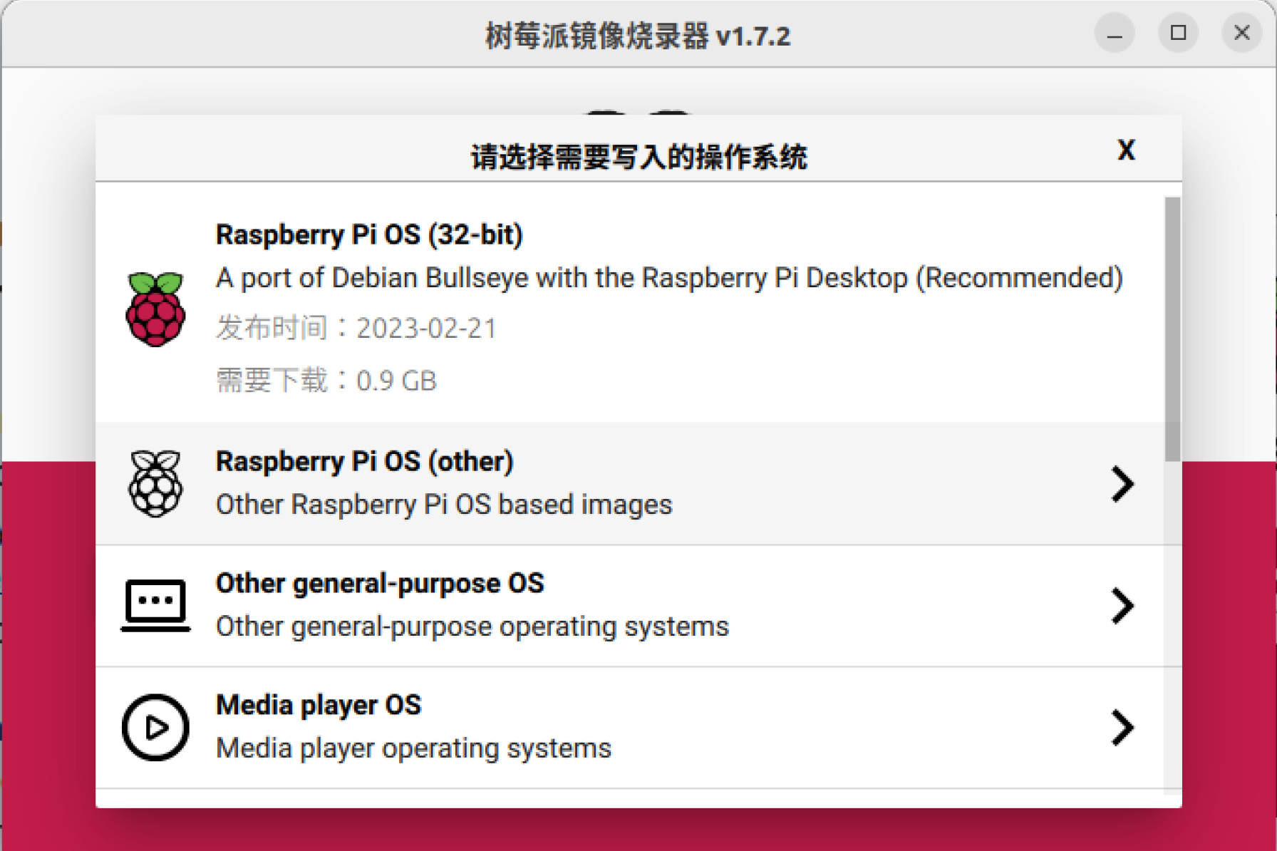Viewport: 1277px width, 851px height.
Task: Click the release date 2023-02-21 text
Action: (356, 329)
